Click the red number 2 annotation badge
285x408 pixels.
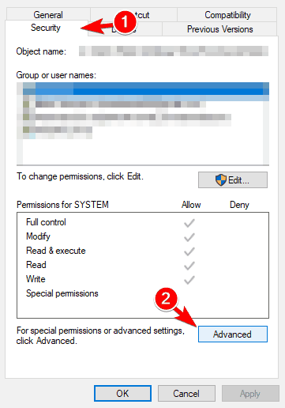(x=166, y=299)
